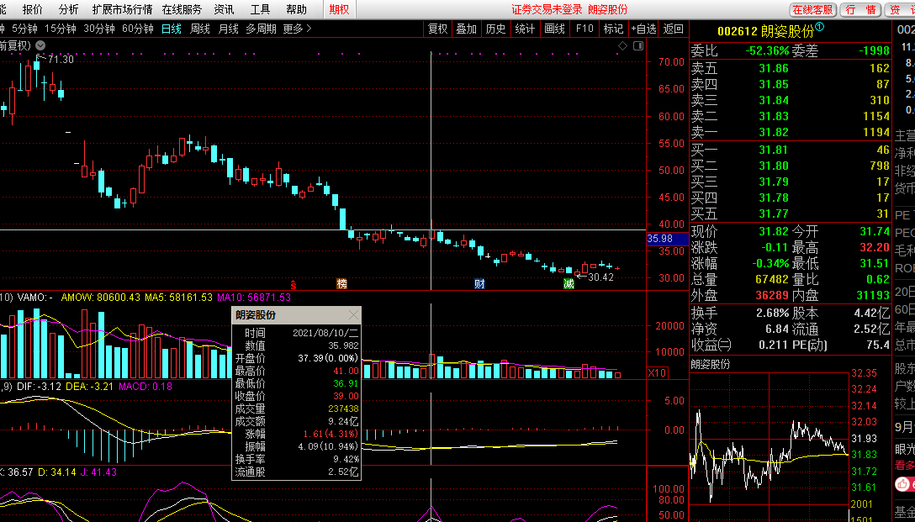Click the 换手 value 2.68%
The width and height of the screenshot is (915, 522).
(773, 313)
